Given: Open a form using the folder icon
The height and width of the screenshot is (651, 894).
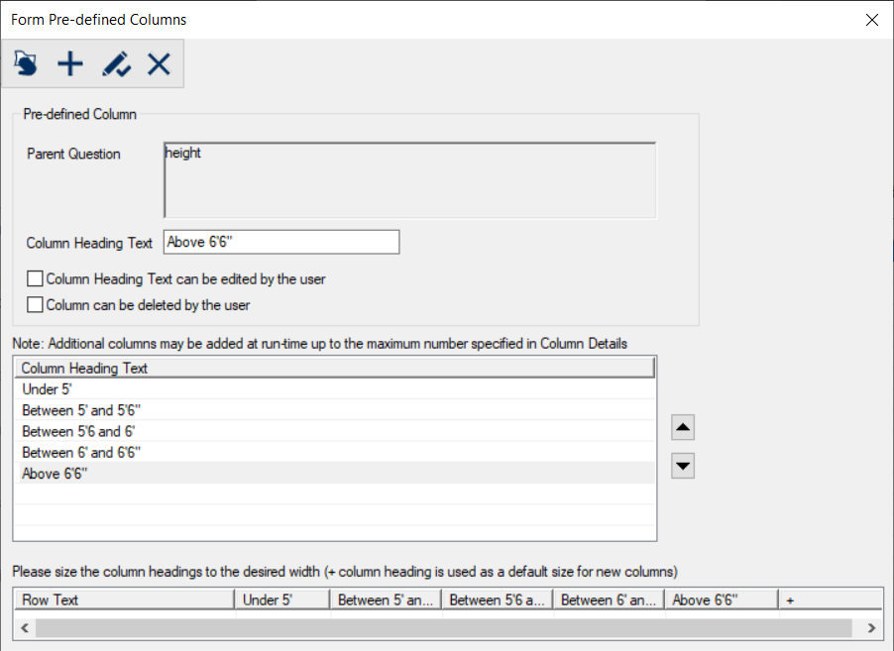Looking at the screenshot, I should (25, 63).
